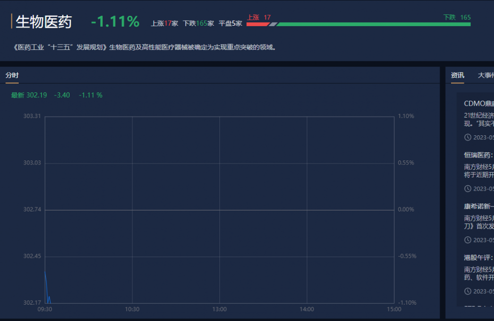Click the 生物医药 sector title
The image size is (494, 321).
point(44,22)
